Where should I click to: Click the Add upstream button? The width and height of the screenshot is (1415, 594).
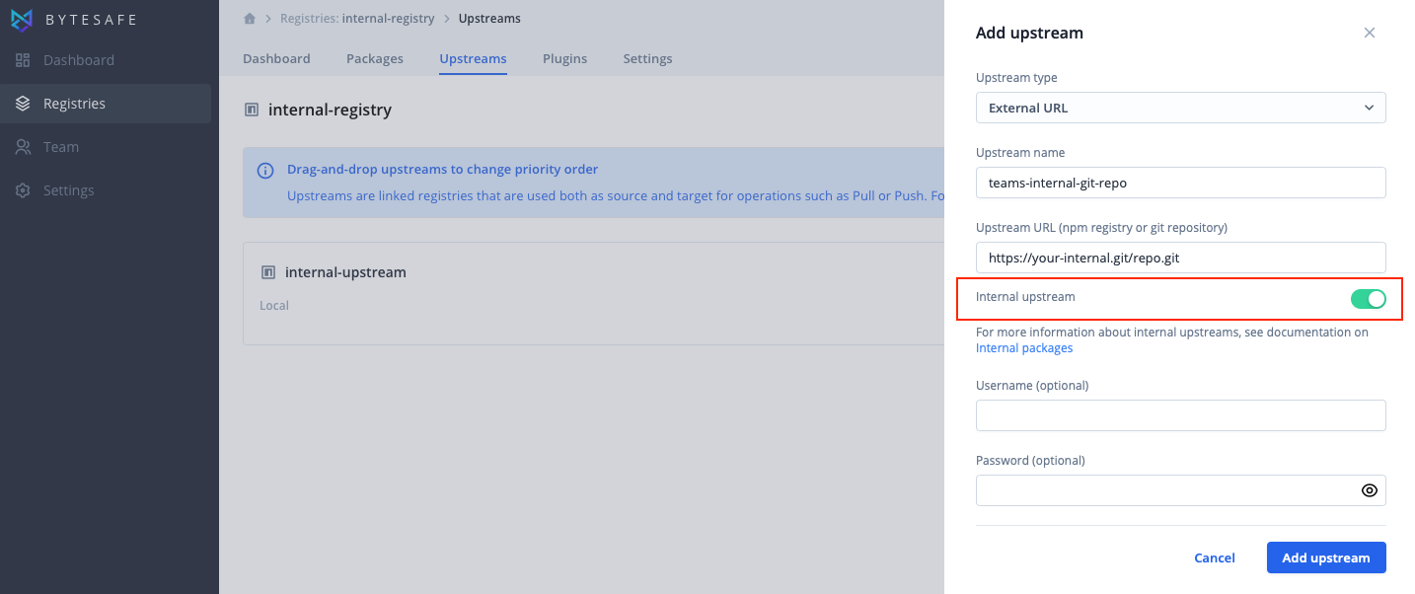1326,557
